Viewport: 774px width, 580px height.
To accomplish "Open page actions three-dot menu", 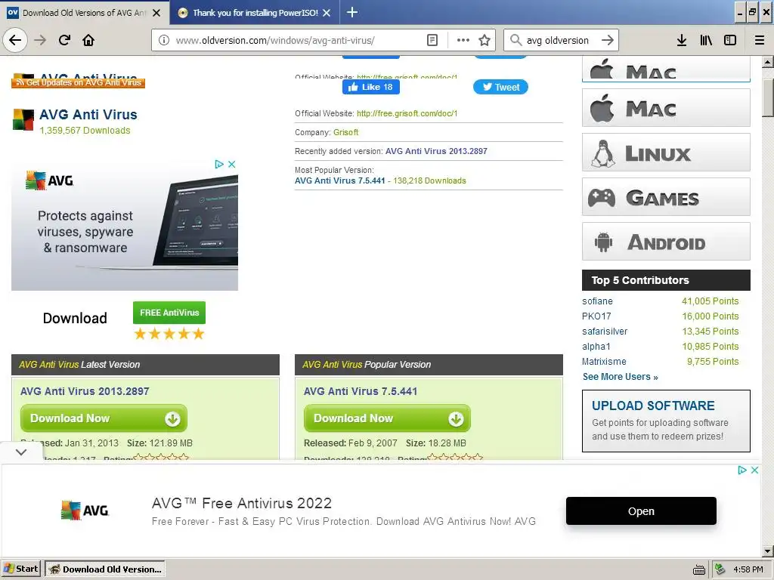I will click(463, 40).
